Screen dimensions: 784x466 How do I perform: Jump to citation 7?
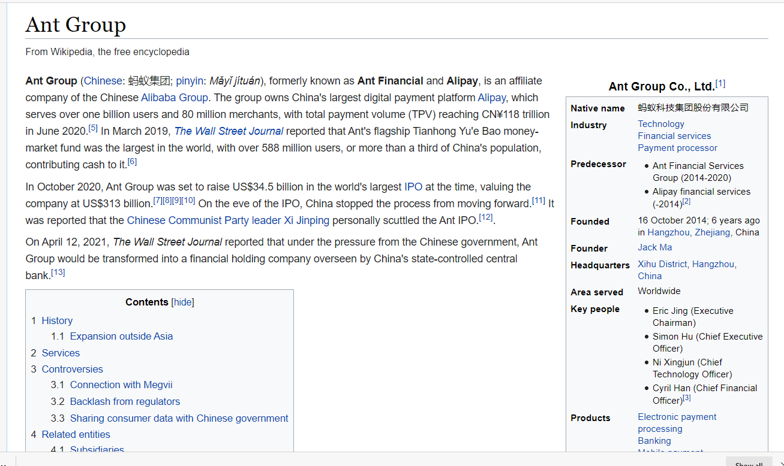pos(158,200)
